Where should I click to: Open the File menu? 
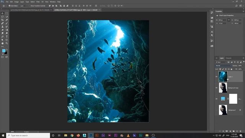click(7, 2)
